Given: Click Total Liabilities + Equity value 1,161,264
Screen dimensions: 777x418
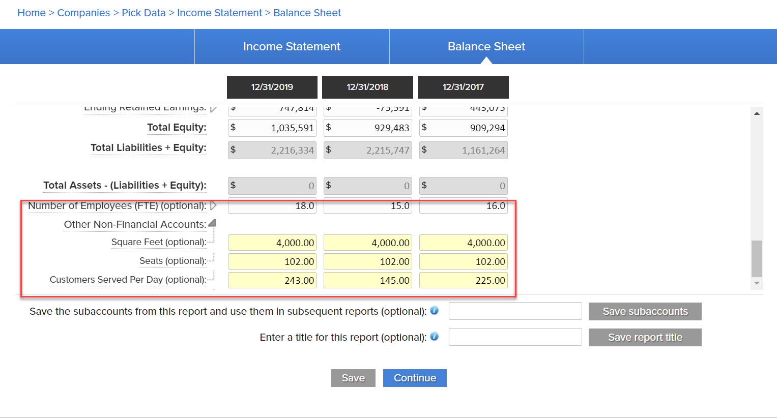Looking at the screenshot, I should click(x=464, y=150).
